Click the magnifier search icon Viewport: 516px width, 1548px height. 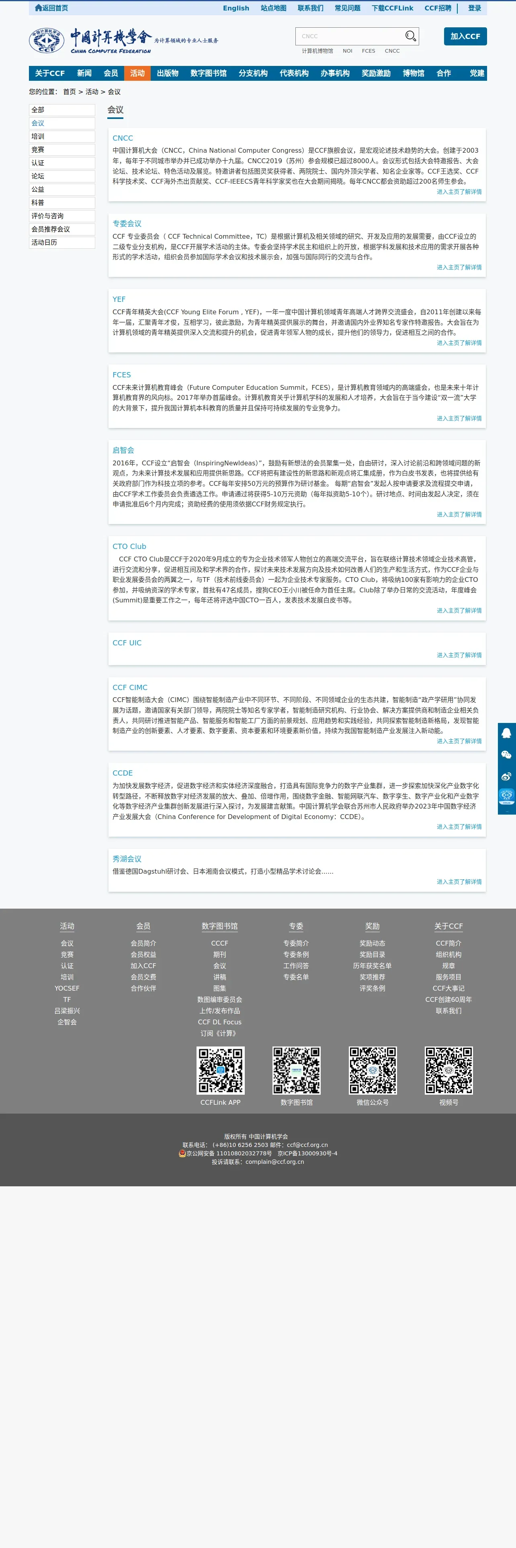point(410,36)
